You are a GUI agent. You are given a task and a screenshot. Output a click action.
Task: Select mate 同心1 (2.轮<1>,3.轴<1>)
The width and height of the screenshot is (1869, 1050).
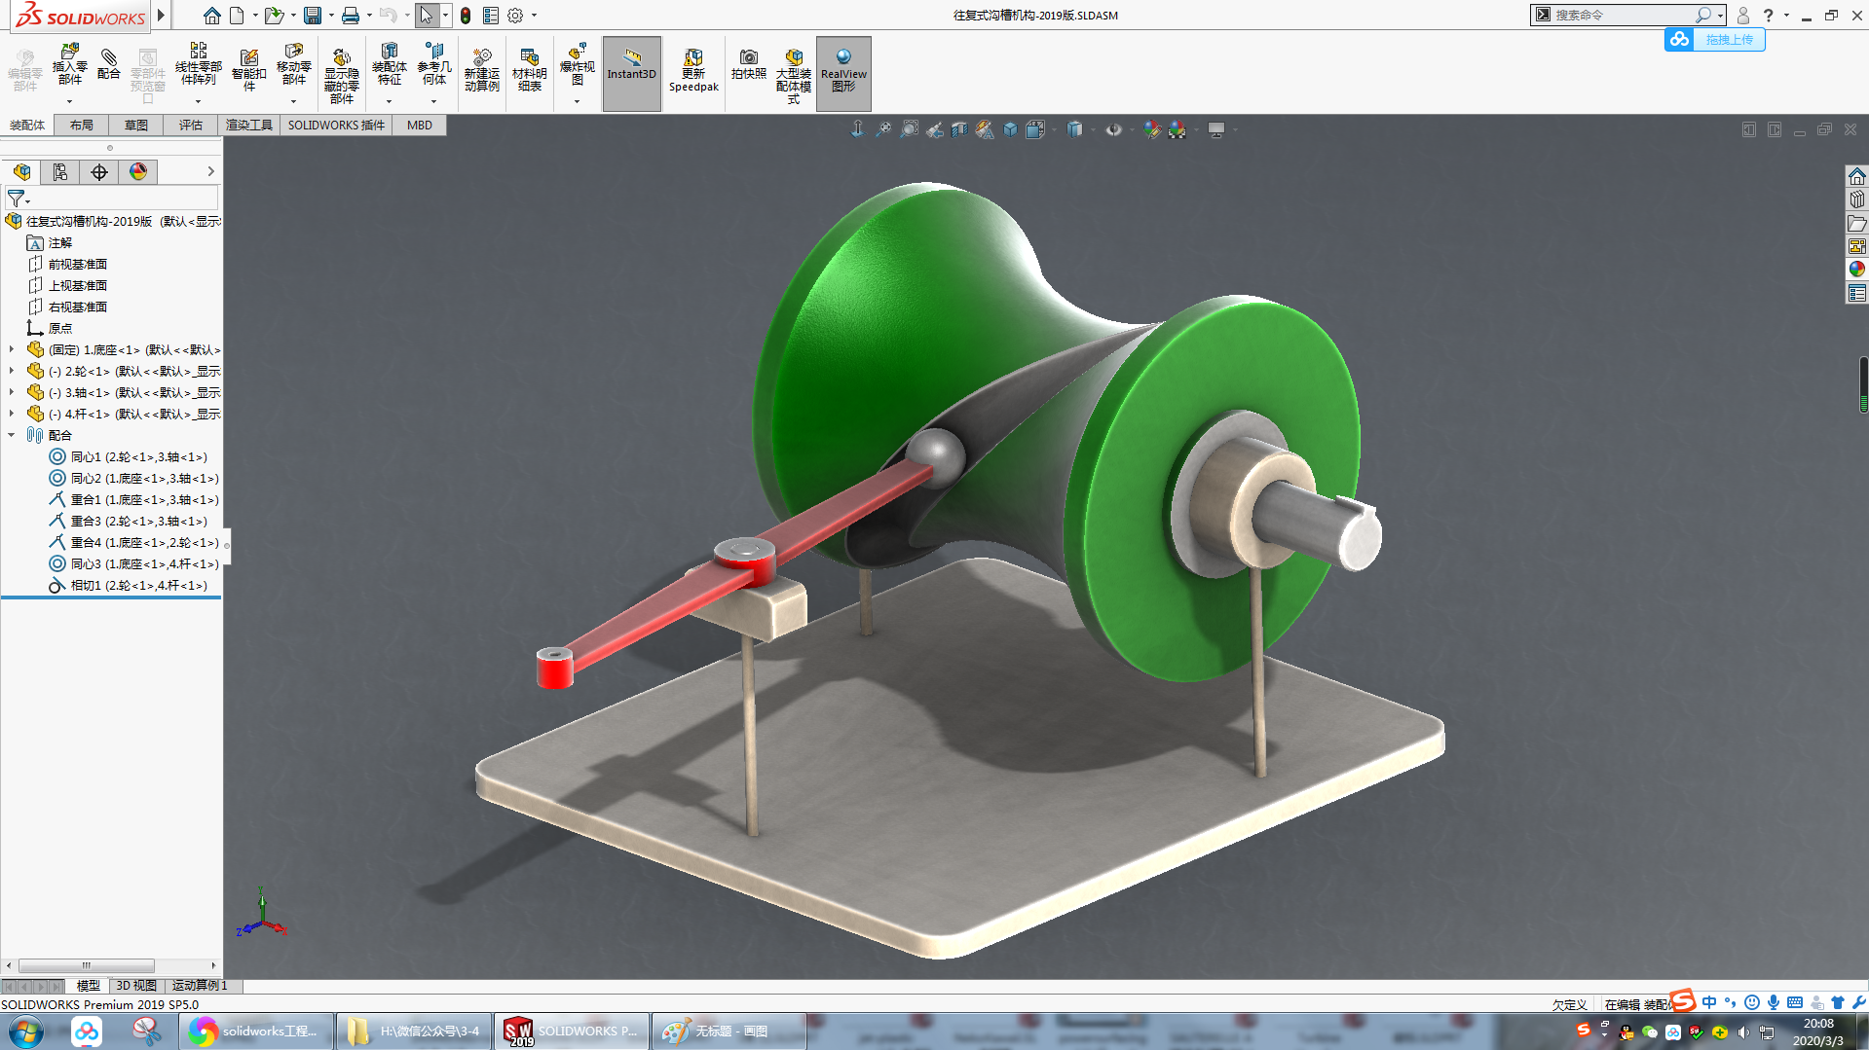tap(129, 457)
